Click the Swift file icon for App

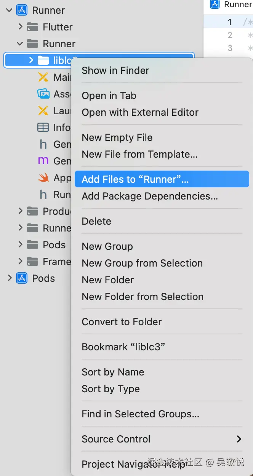tap(43, 178)
